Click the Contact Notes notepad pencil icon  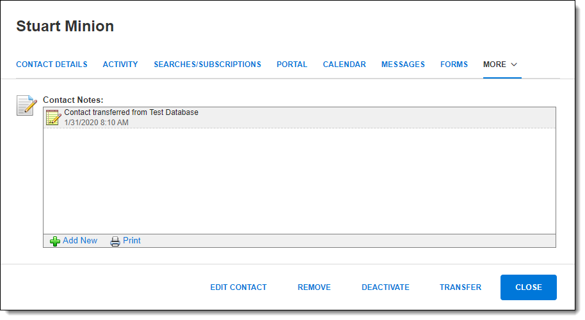coord(26,105)
